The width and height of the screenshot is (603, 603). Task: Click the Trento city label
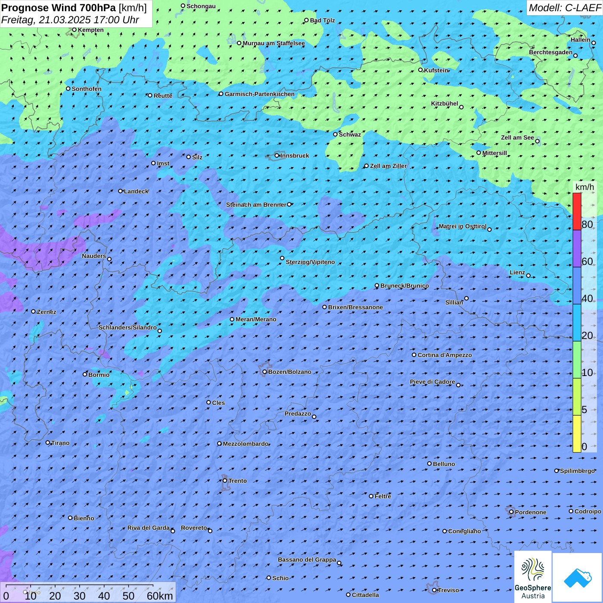pos(238,481)
